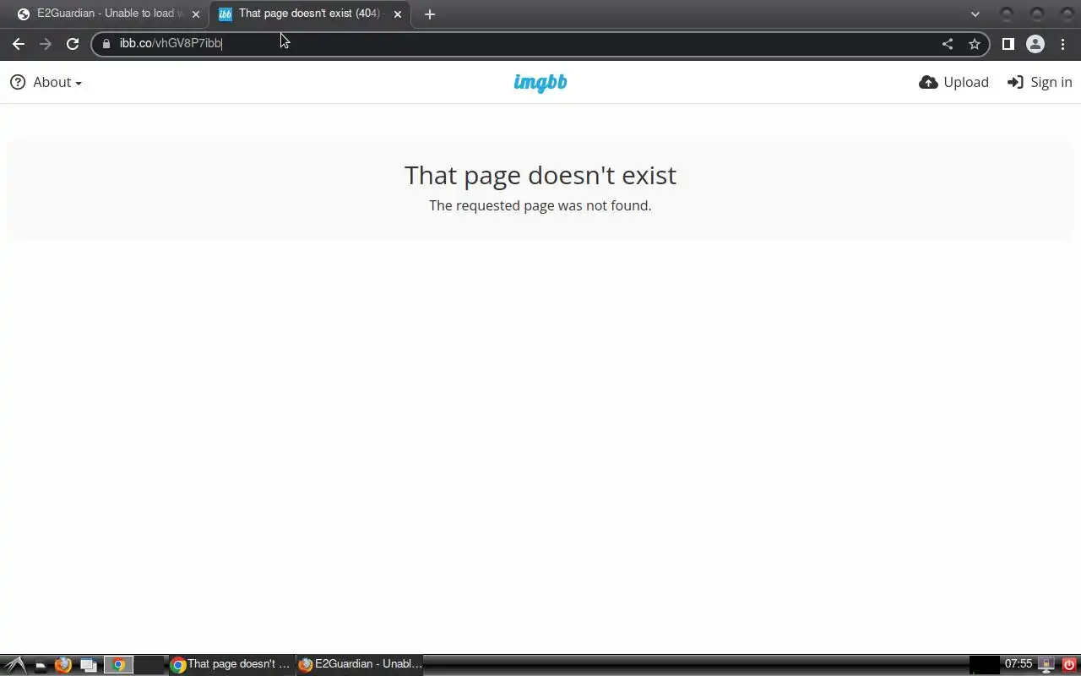Click the 'That page doesn't exist' heading
This screenshot has width=1081, height=676.
point(540,175)
